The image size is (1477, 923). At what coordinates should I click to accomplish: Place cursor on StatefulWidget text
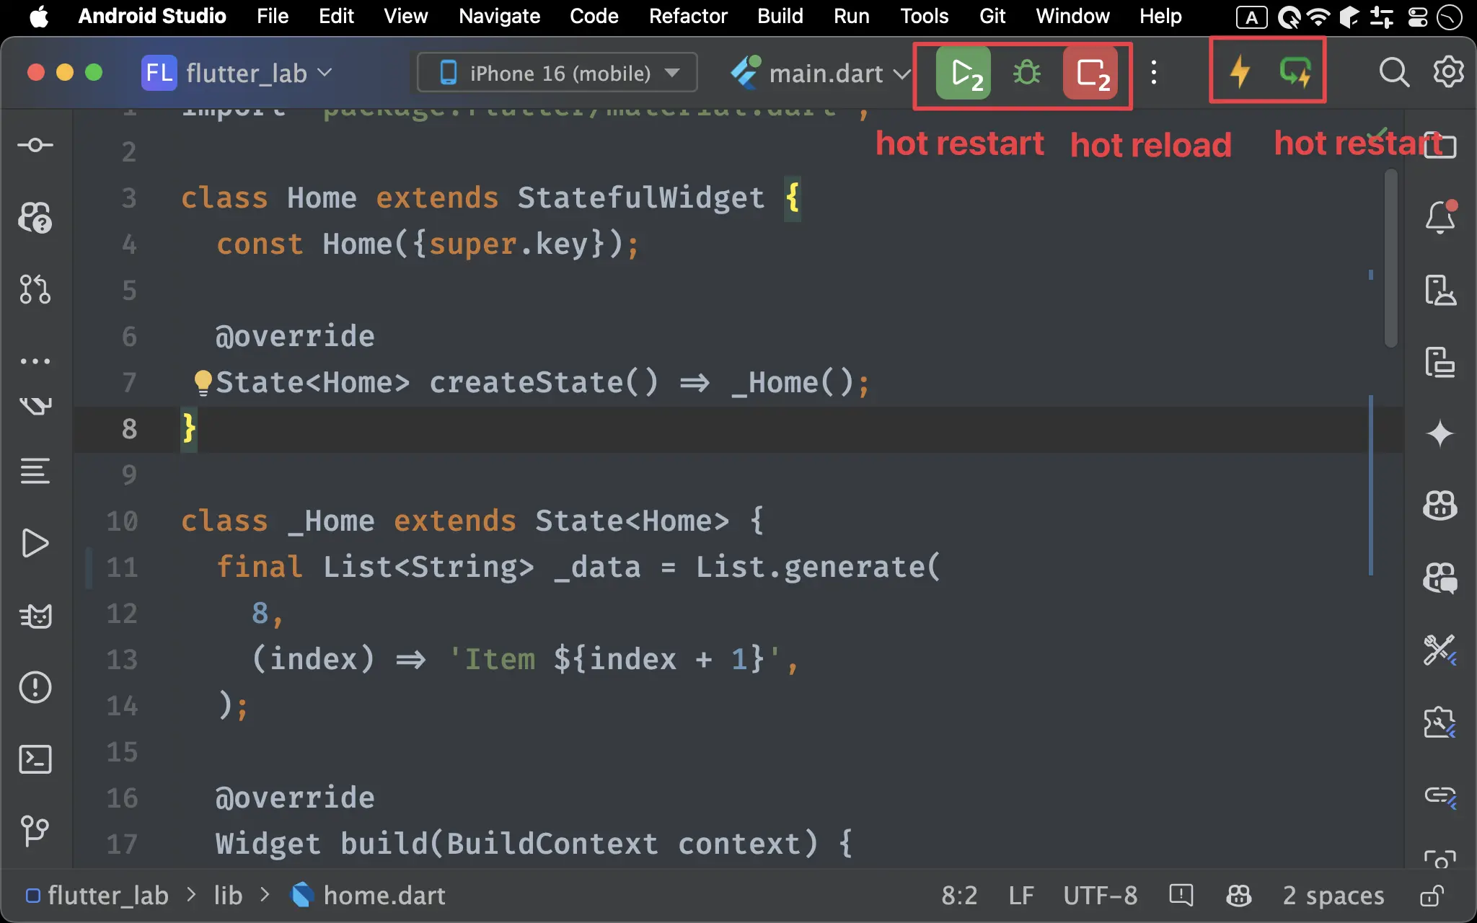pyautogui.click(x=640, y=198)
